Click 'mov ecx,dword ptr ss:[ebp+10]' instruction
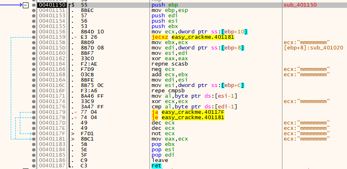Image resolution: width=347 pixels, height=169 pixels. pyautogui.click(x=200, y=32)
